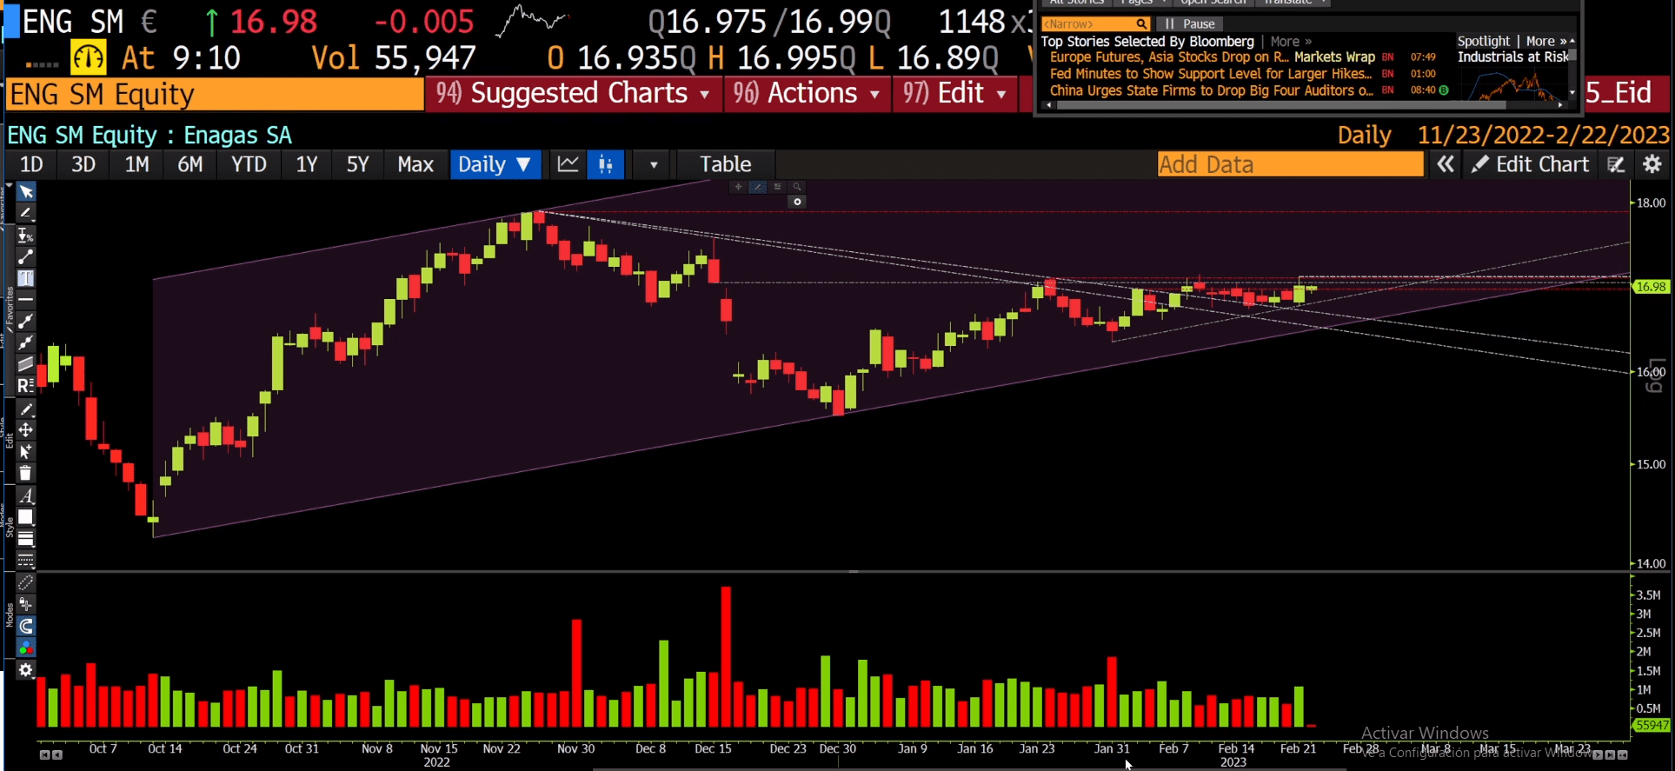Toggle the lock drawing mode
The width and height of the screenshot is (1675, 771).
(x=26, y=605)
